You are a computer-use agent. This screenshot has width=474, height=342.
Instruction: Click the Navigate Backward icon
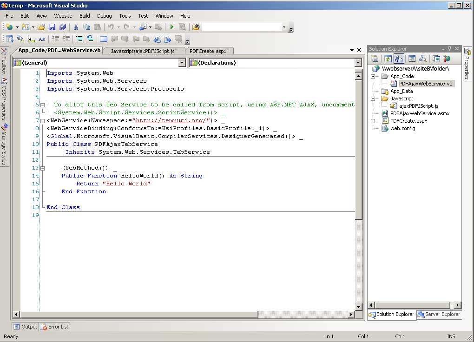pos(143,27)
